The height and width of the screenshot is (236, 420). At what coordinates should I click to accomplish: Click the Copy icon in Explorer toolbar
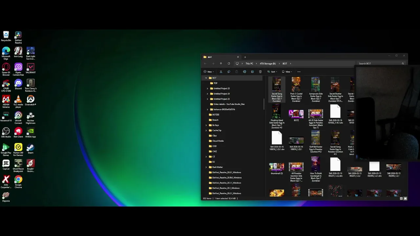click(229, 72)
